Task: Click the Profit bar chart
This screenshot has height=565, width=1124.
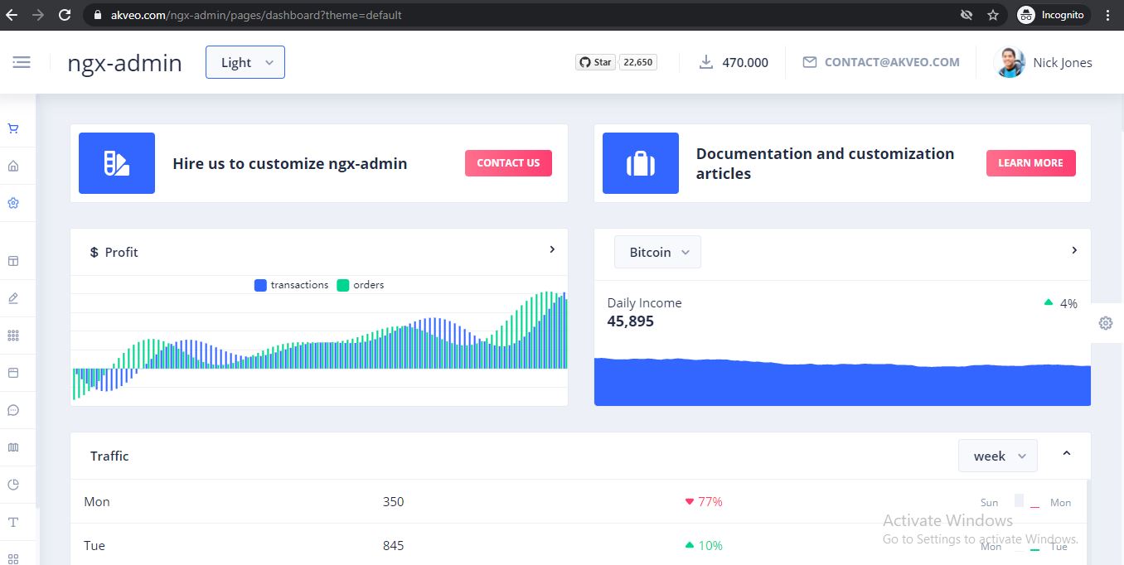Action: click(319, 346)
